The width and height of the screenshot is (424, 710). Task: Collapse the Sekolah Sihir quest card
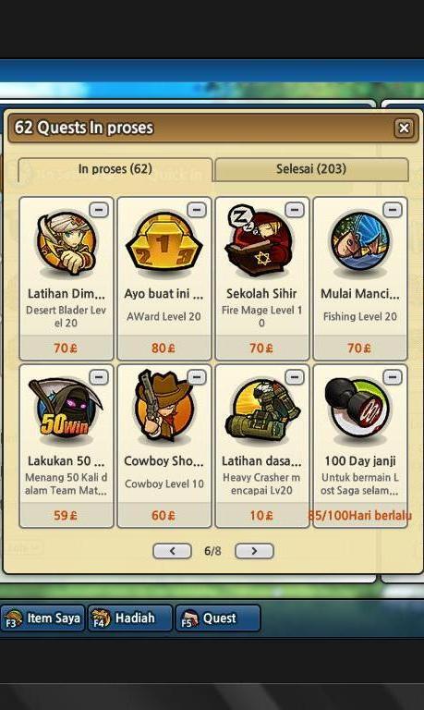point(294,210)
